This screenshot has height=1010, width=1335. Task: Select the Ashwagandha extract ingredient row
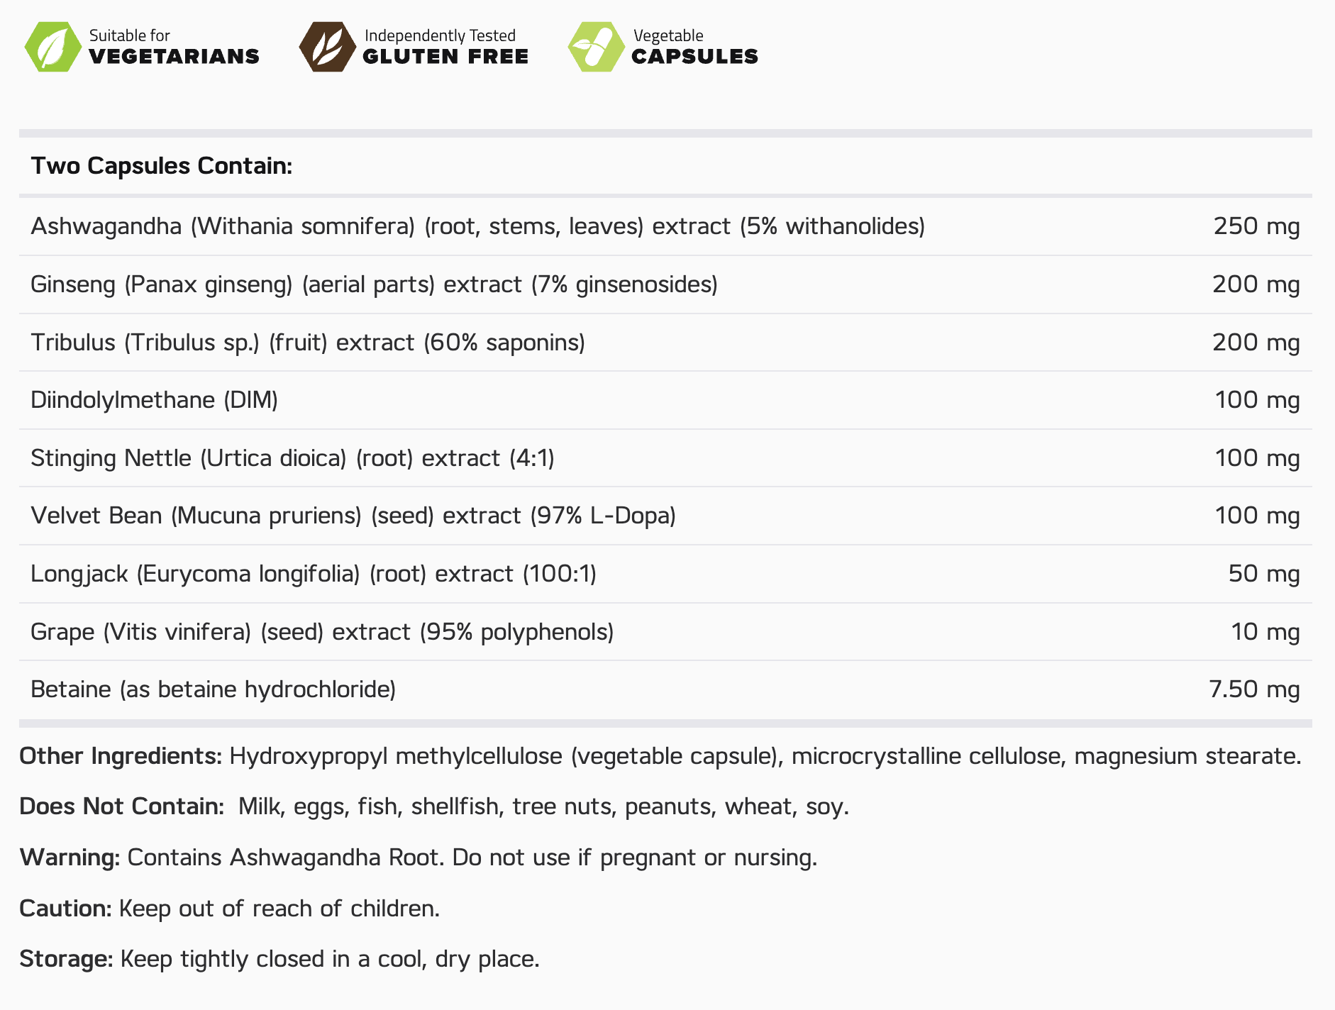click(477, 226)
